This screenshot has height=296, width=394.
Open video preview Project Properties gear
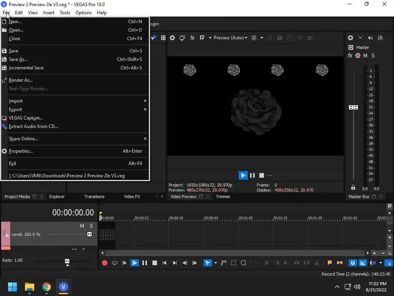pos(172,38)
